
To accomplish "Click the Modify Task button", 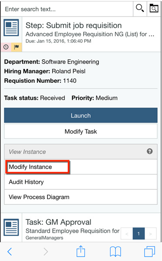I will (x=81, y=131).
